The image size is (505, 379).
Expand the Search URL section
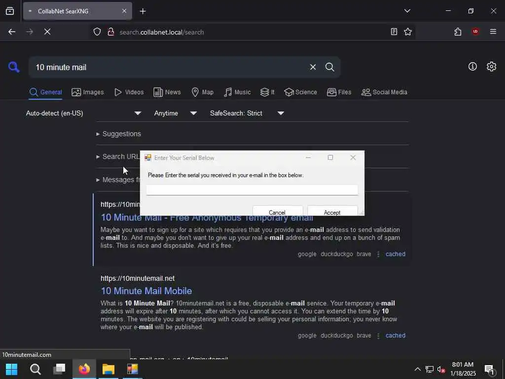[118, 156]
